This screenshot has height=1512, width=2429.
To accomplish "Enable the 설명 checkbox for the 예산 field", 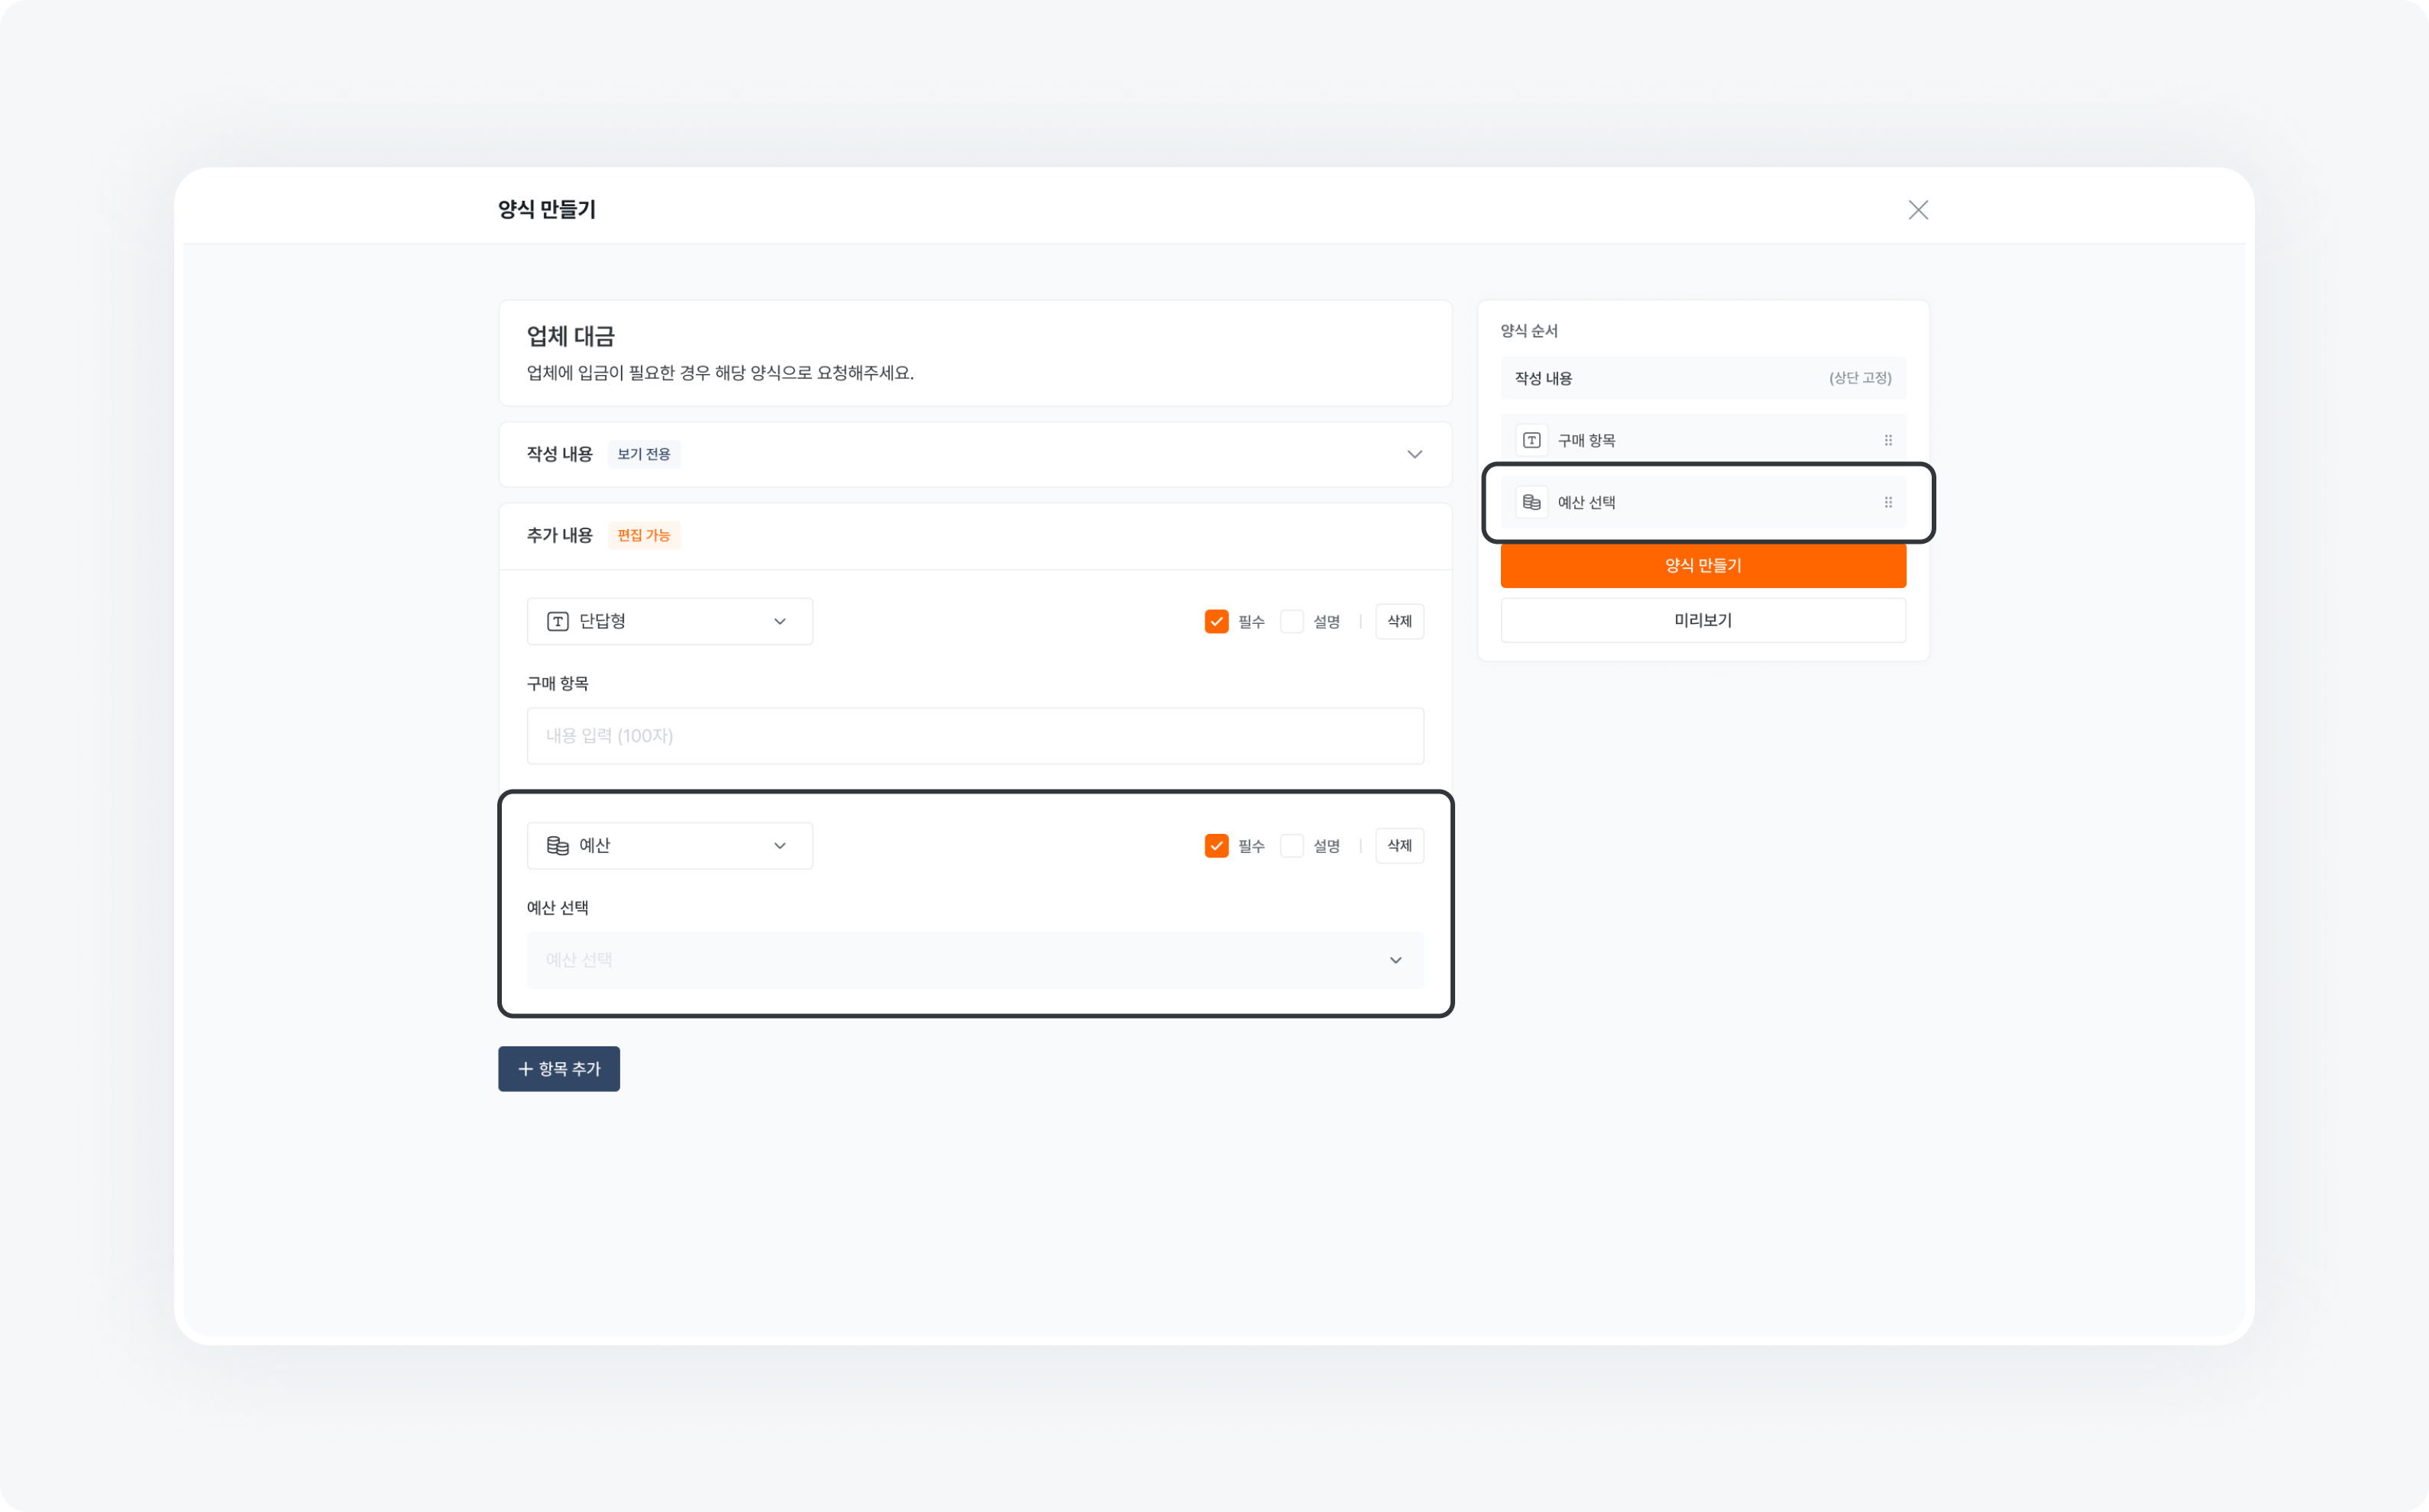I will point(1292,845).
